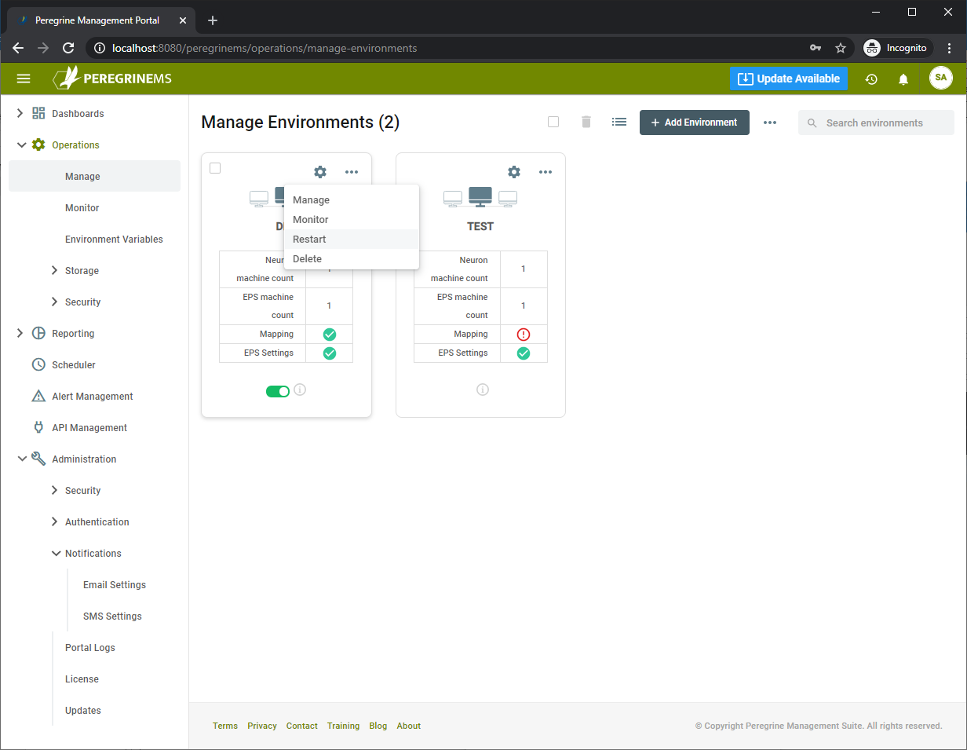
Task: Open the Privacy footer link
Action: 262,726
